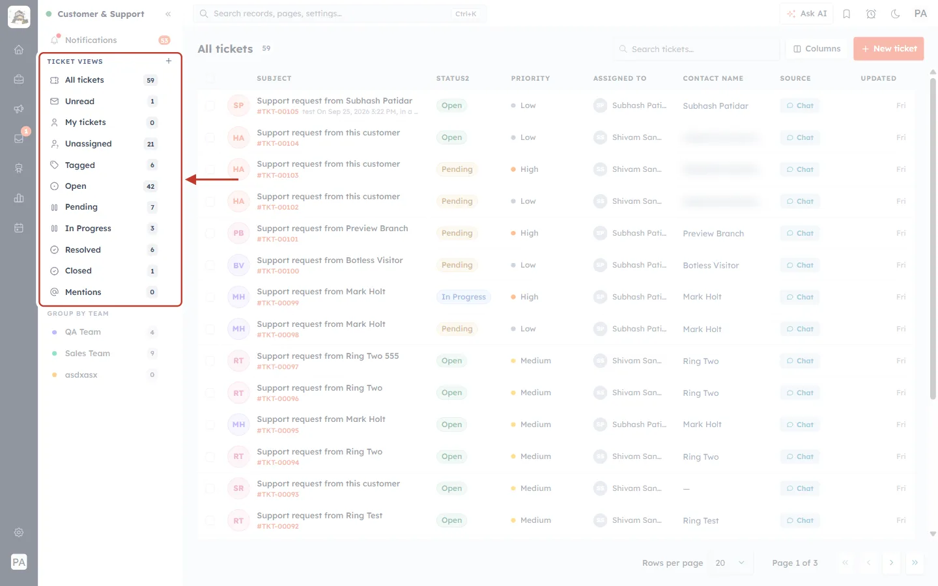Add a new ticket view
The image size is (938, 586).
tap(169, 61)
